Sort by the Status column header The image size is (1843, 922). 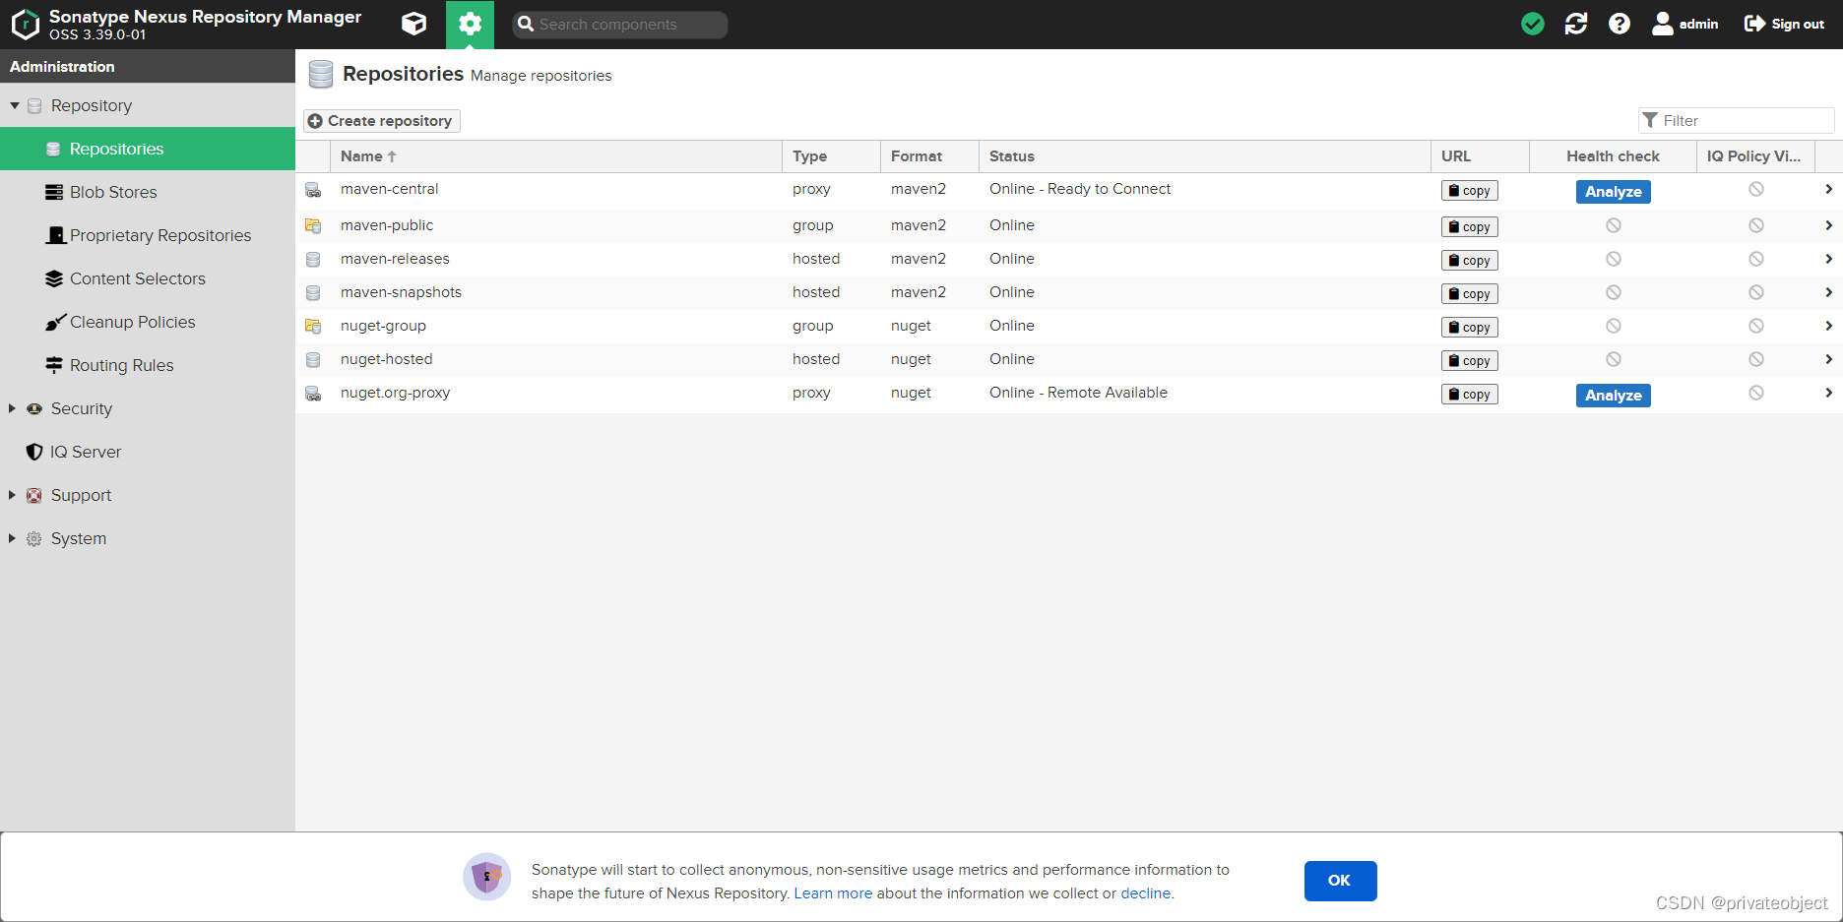(x=1205, y=156)
